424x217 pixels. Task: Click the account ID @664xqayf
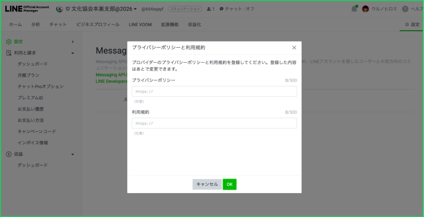coord(152,9)
